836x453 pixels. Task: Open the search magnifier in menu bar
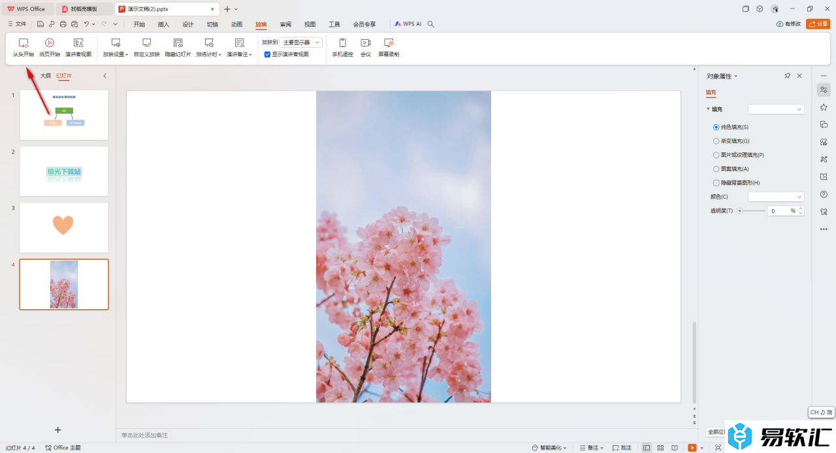pos(430,24)
